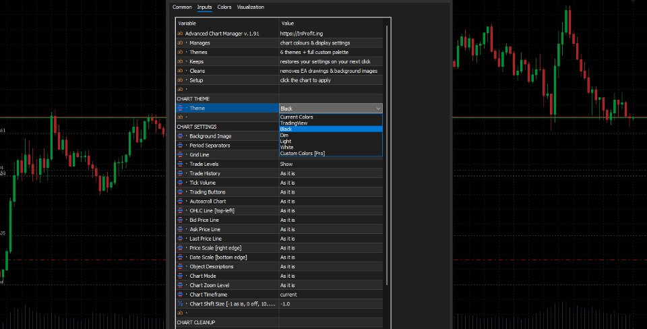Click the https://InProfit.ing value
Screen dimensions: 647x329
point(301,34)
